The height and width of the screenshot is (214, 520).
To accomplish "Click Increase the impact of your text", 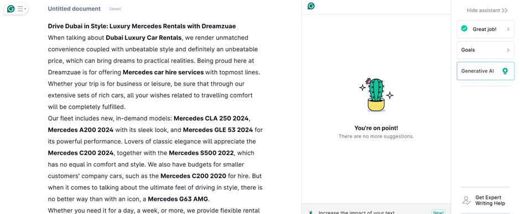I will [x=356, y=212].
